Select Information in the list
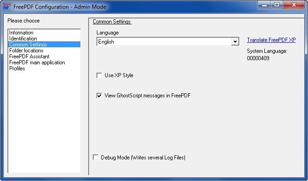Image resolution: width=308 pixels, height=181 pixels. coord(44,33)
